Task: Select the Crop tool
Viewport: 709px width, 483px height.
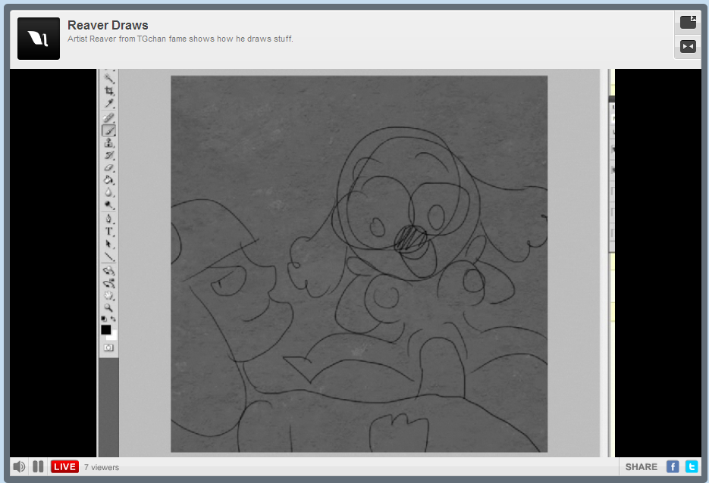Action: 109,91
